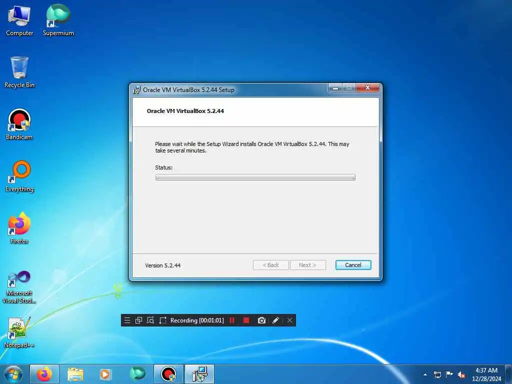Click the Bandicam window mode icon

[x=138, y=320]
